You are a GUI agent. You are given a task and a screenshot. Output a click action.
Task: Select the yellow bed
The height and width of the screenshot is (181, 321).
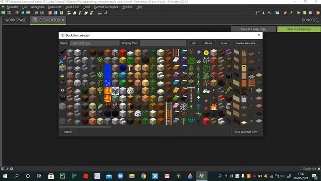(176, 90)
